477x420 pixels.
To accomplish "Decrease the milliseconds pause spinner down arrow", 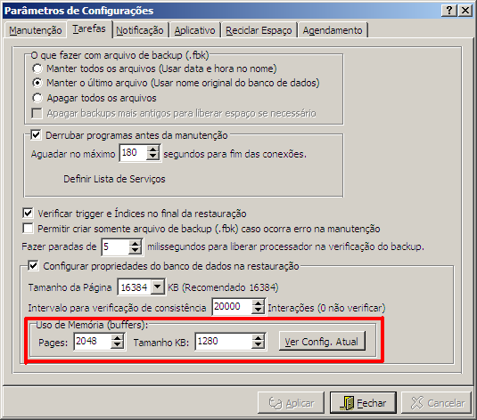I will click(x=135, y=250).
